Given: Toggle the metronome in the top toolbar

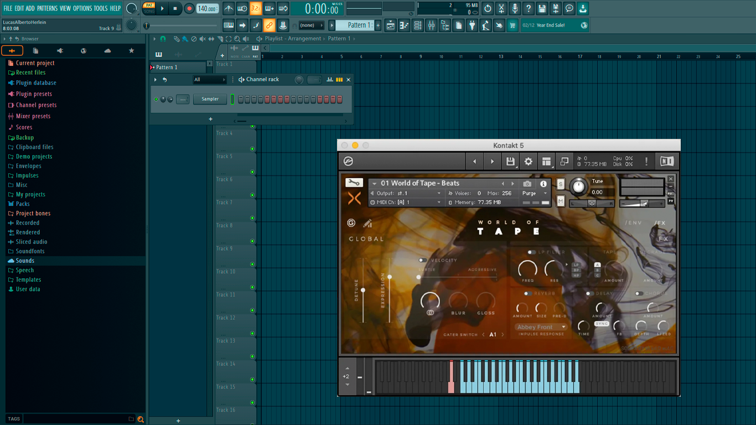Looking at the screenshot, I should (x=229, y=8).
